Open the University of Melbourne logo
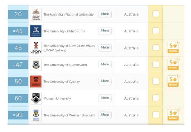 click(36, 31)
